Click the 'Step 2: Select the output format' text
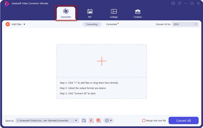The image size is (203, 128). (83, 88)
